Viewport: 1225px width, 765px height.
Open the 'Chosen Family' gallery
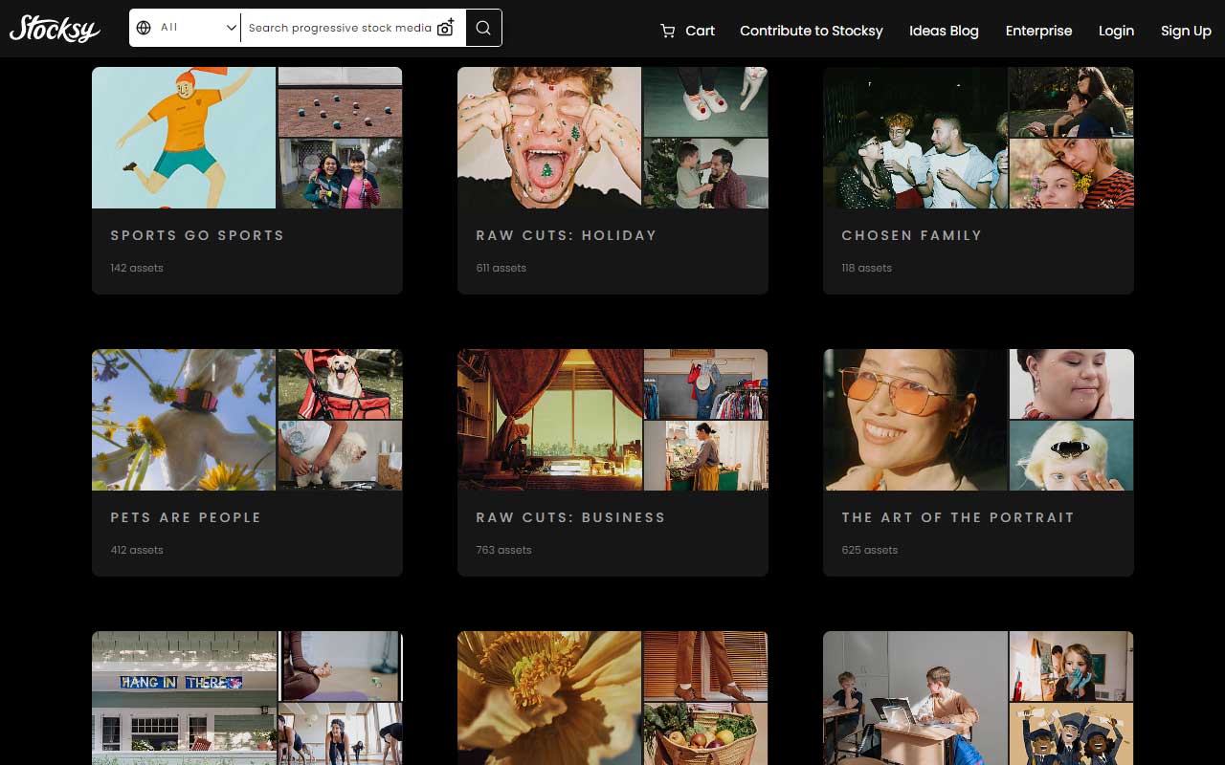point(911,235)
